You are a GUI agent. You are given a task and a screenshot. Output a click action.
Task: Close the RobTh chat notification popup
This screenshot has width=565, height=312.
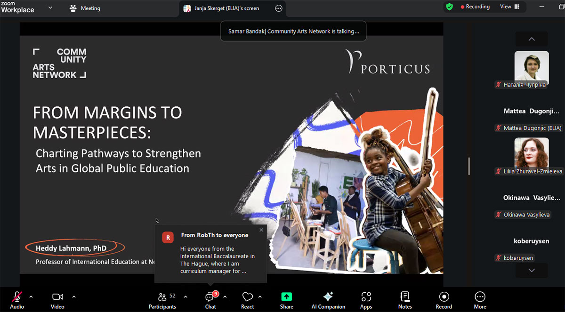click(261, 230)
